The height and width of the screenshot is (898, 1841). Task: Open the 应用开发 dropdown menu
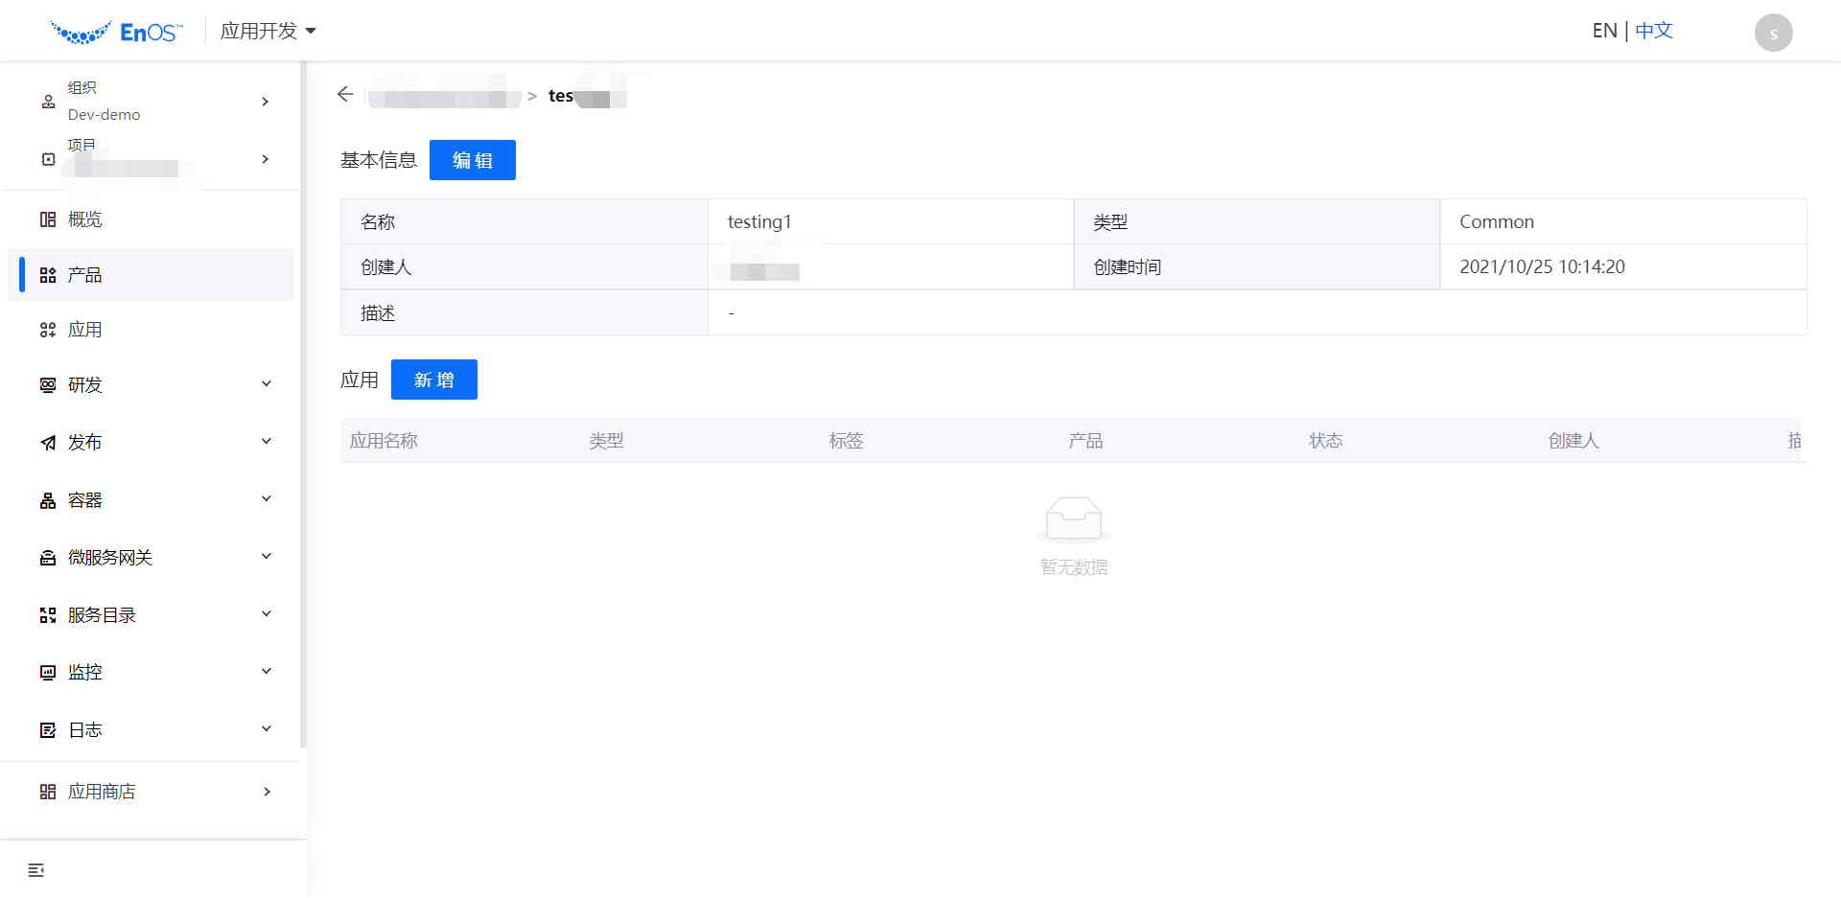pos(268,32)
